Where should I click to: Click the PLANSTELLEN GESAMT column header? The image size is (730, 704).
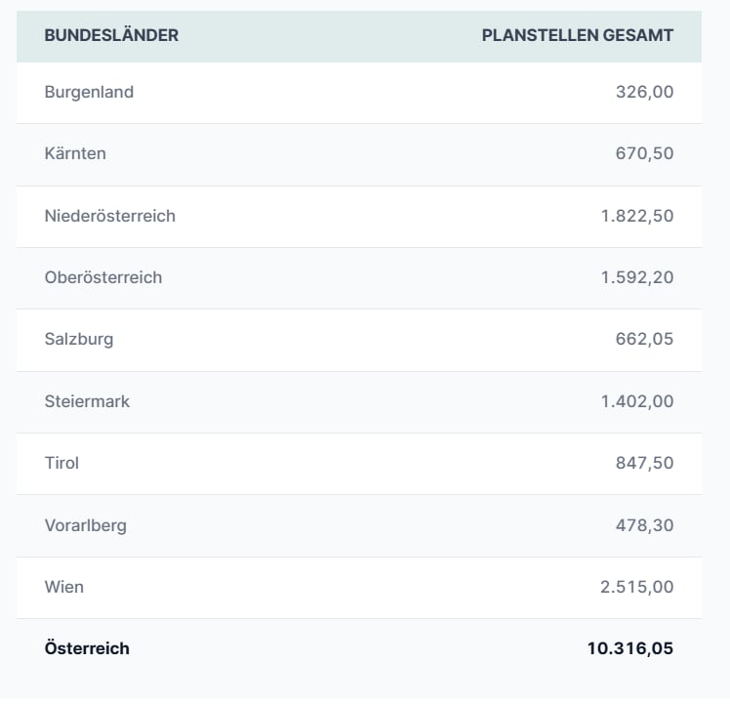578,35
